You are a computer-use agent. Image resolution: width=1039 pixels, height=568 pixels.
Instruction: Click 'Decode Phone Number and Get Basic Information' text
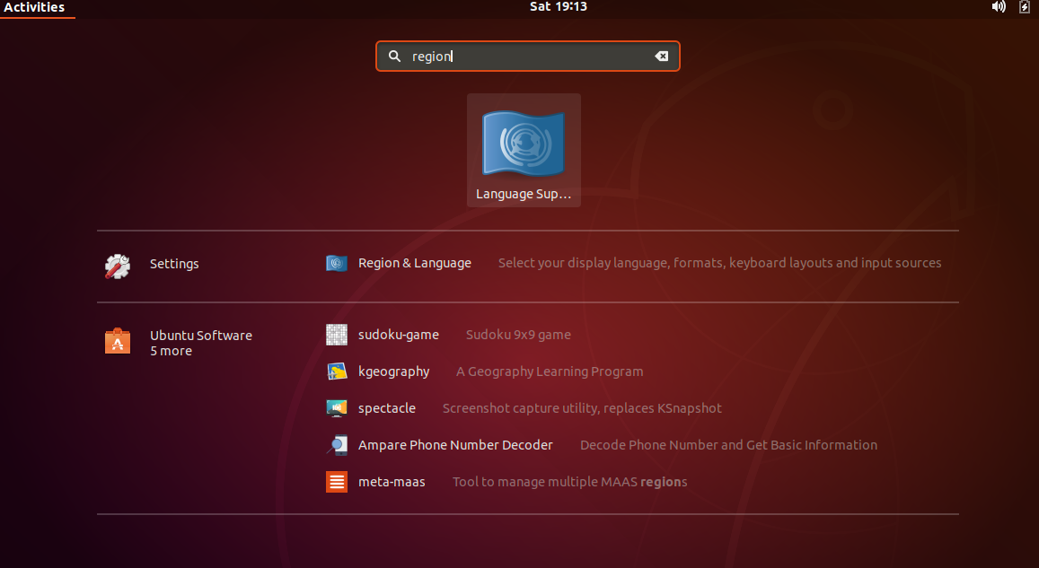pos(728,445)
